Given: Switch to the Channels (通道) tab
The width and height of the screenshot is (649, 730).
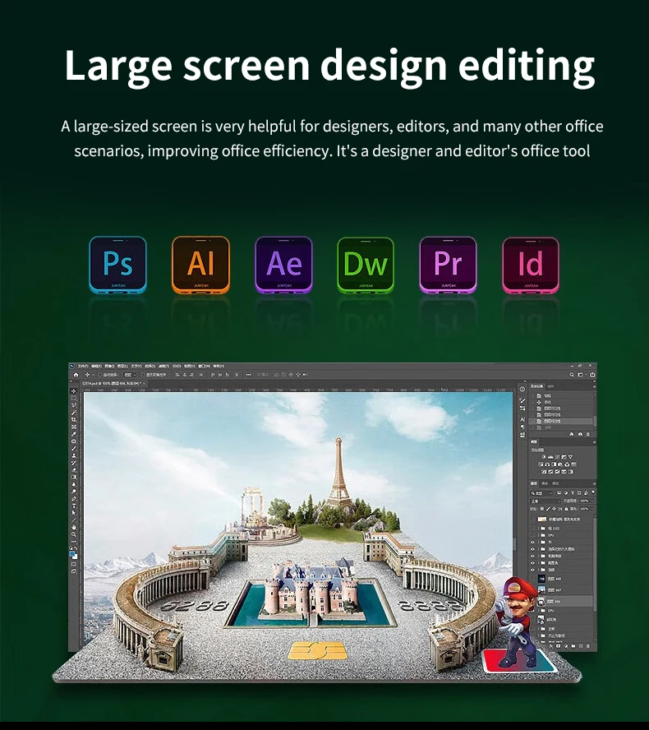Looking at the screenshot, I should coord(545,483).
